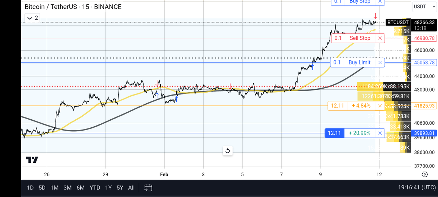Open chart settings gear icon
This screenshot has width=438, height=197.
coord(425,174)
